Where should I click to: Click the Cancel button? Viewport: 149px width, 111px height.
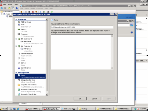coord(94,99)
